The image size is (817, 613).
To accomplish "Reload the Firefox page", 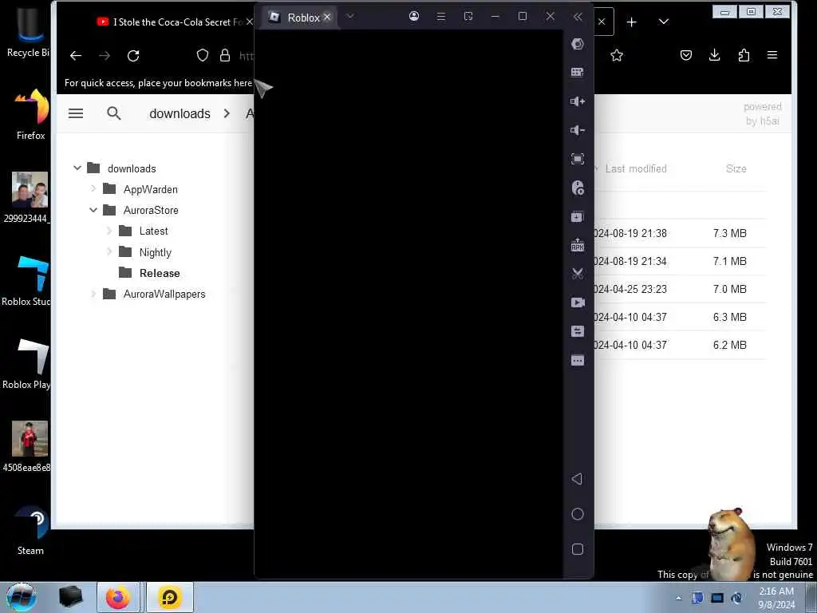I will [133, 55].
